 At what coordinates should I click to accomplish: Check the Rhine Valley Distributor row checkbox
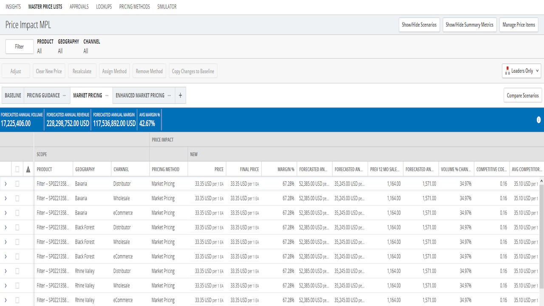(x=17, y=271)
